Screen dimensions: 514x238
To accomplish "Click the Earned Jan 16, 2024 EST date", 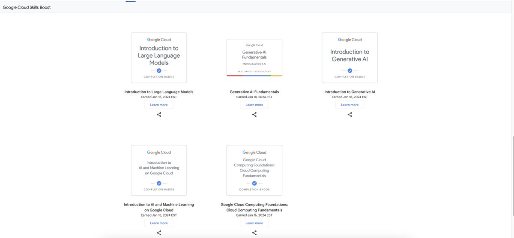I will pos(254,215).
